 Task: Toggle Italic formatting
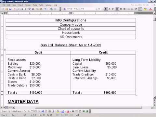110,9
